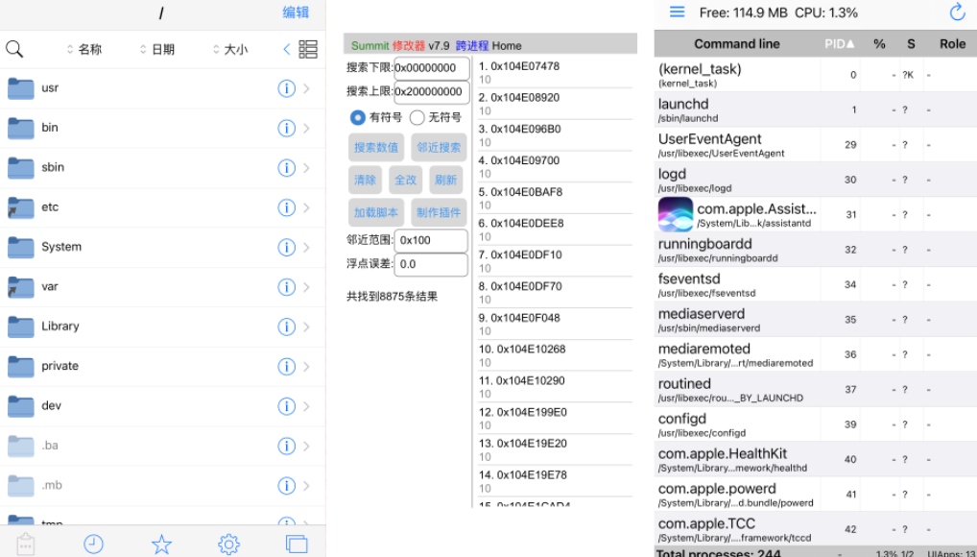The image size is (977, 557).
Task: Select the mediaserverd process row
Action: (816, 320)
